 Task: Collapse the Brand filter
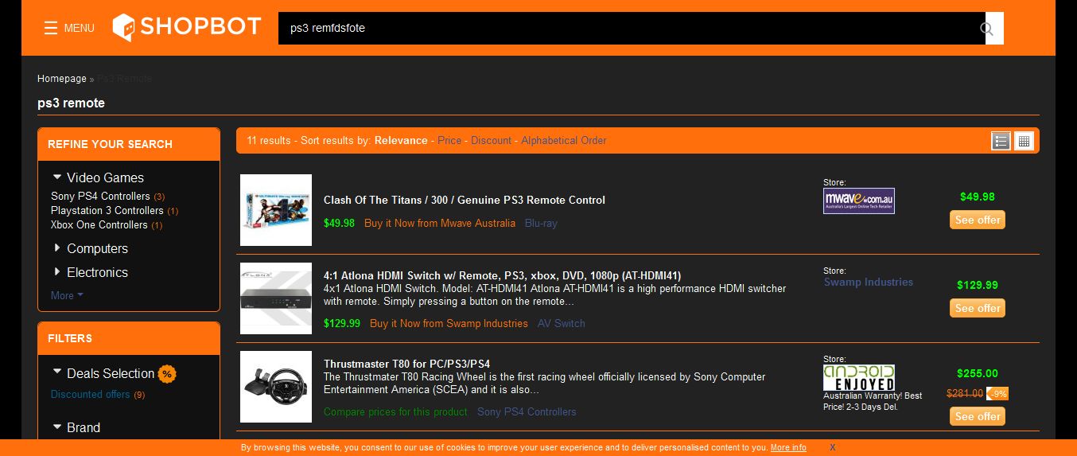click(76, 427)
